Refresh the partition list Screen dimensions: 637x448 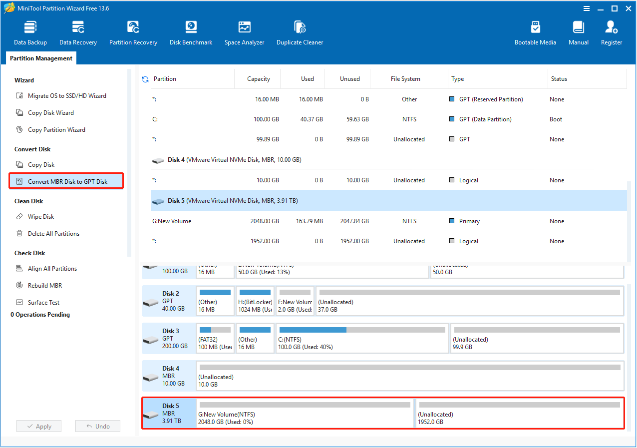coord(144,78)
